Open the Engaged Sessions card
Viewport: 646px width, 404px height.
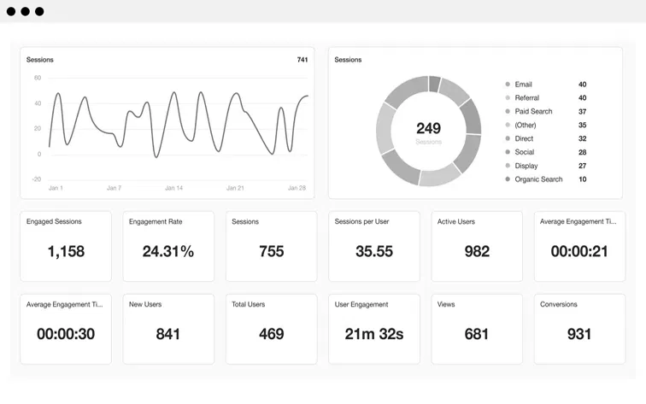point(66,246)
